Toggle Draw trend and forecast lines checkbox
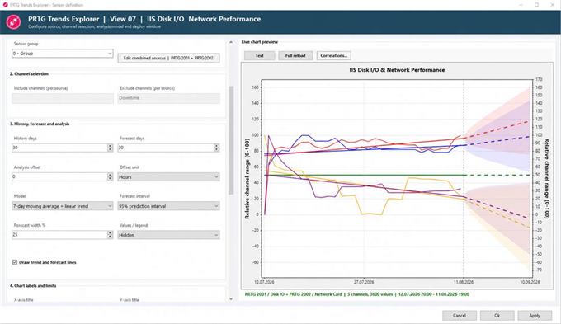The width and height of the screenshot is (561, 324). click(x=15, y=262)
